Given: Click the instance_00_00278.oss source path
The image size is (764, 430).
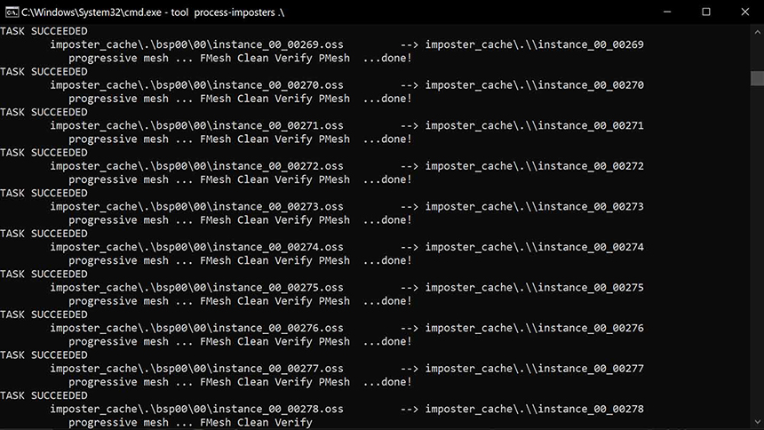Looking at the screenshot, I should coord(197,409).
